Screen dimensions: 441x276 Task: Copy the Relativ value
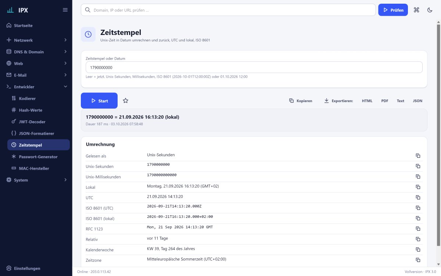point(418,239)
